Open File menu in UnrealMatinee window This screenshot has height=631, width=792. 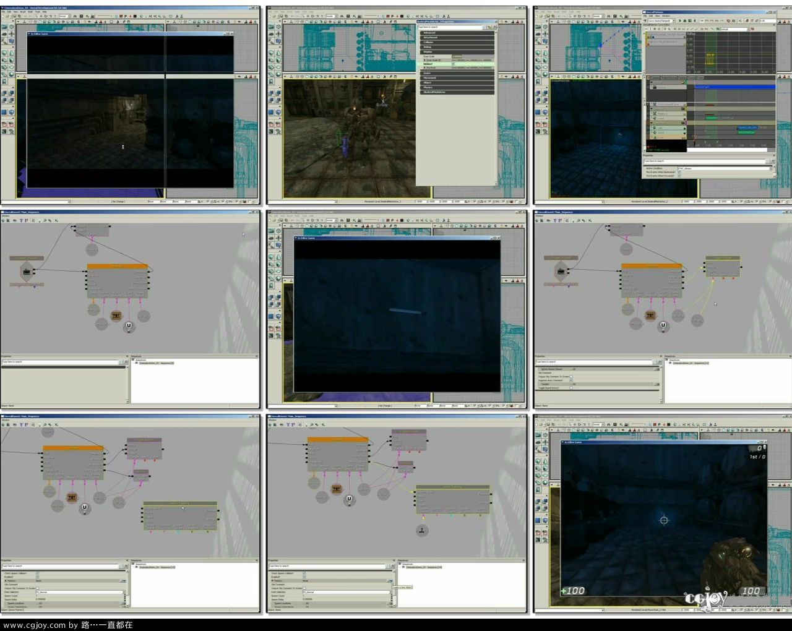[645, 16]
